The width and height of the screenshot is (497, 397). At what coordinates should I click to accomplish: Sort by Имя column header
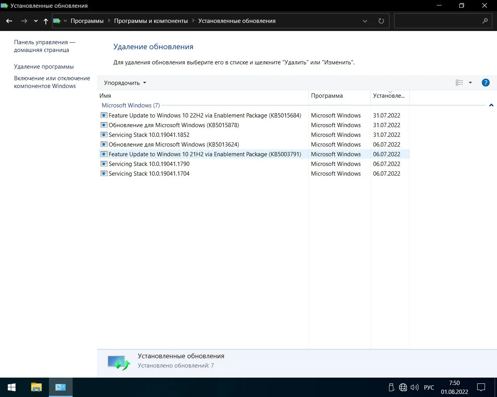(x=203, y=96)
